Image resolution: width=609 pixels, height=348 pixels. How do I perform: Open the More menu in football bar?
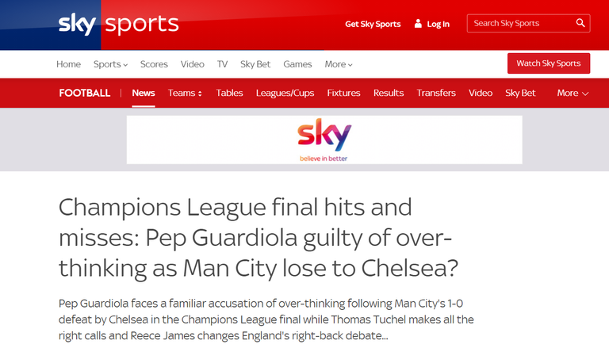573,93
